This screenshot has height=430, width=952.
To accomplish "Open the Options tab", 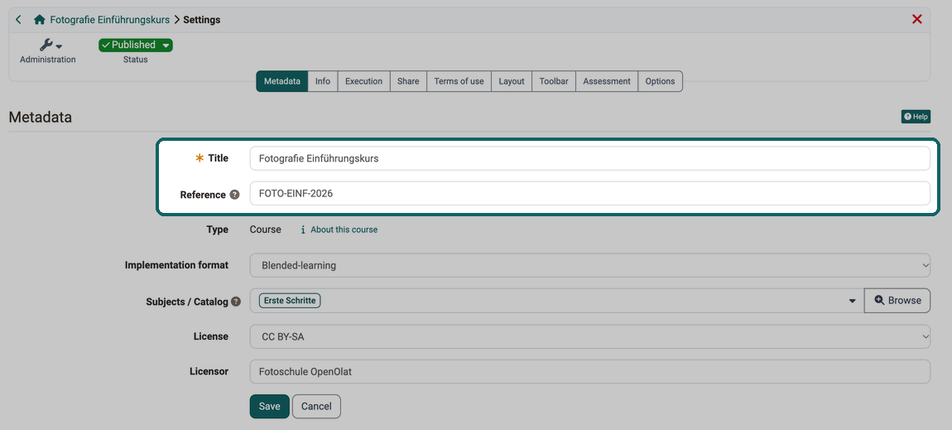I will (660, 81).
